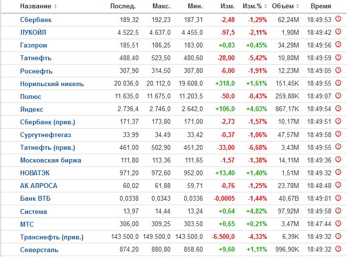Click Яндекс percent change +4,03%
Image resolution: width=347 pixels, height=257 pixels.
click(x=256, y=109)
